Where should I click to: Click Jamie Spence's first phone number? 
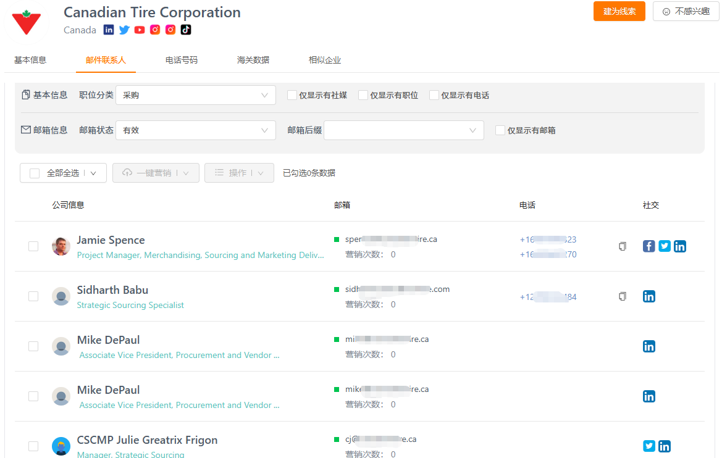548,239
